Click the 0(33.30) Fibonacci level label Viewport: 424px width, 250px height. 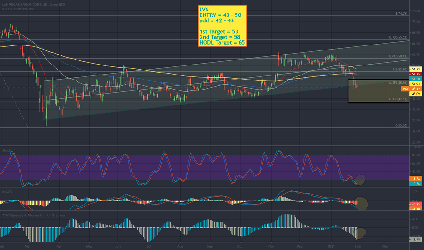tap(401, 125)
